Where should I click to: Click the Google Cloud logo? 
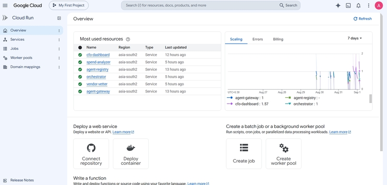click(28, 5)
